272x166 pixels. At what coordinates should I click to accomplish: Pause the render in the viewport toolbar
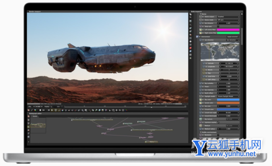pyautogui.click(x=49, y=110)
